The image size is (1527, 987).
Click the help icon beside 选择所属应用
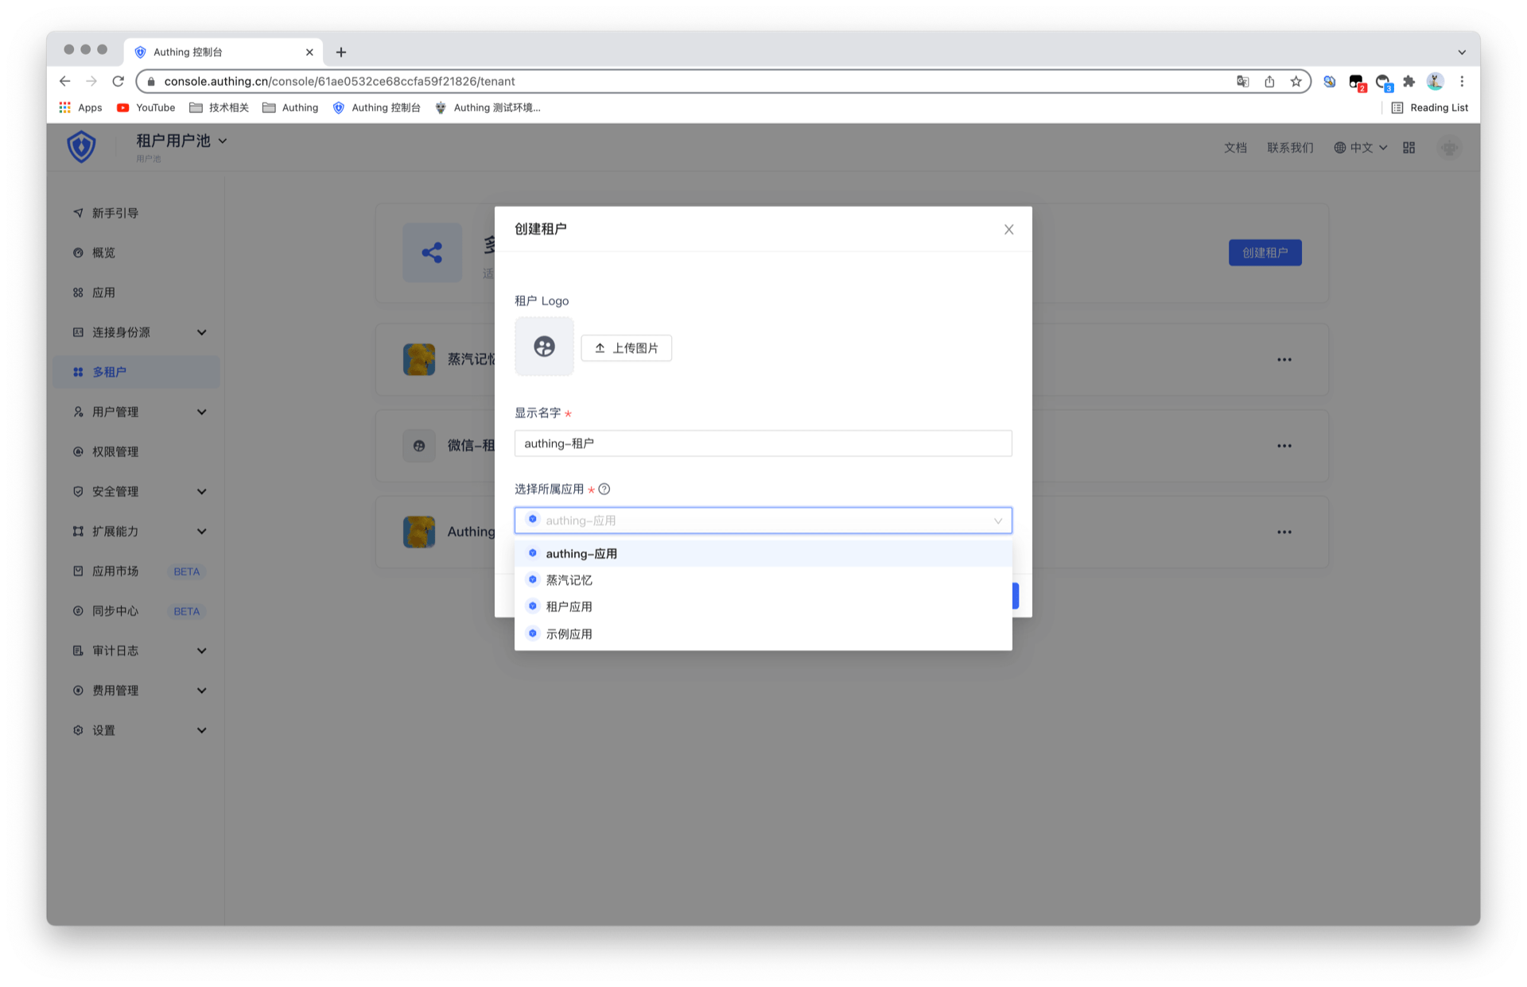click(604, 489)
